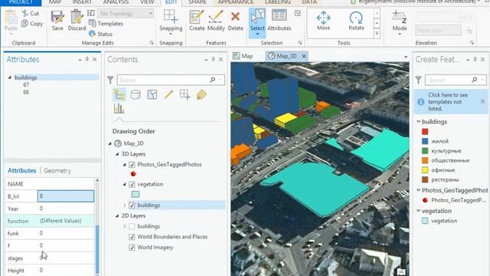Collapse vegetation templates group
Viewport: 490px width, 276px height.
tap(419, 211)
